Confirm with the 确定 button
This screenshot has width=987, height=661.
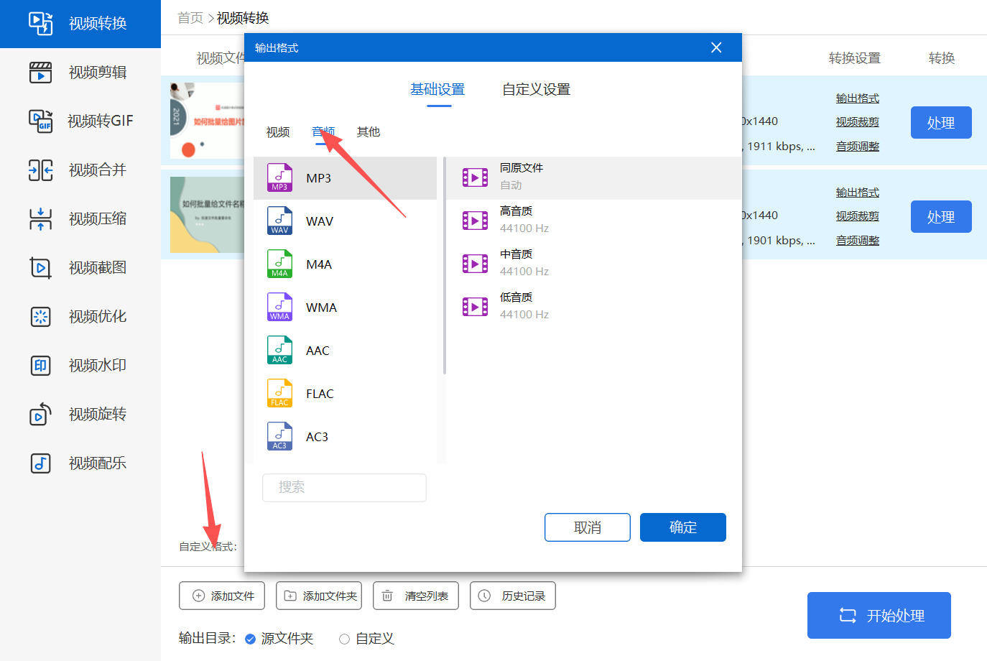pos(683,527)
